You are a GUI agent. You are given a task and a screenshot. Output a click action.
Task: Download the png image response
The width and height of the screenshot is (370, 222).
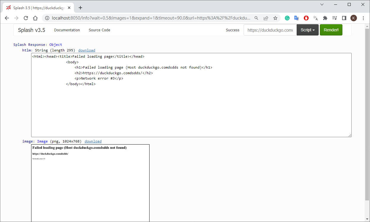coord(93,141)
